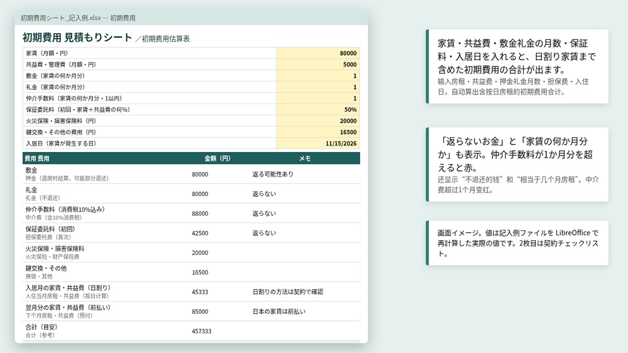
Task: Click the 金額（円）column header
Action: pos(218,159)
